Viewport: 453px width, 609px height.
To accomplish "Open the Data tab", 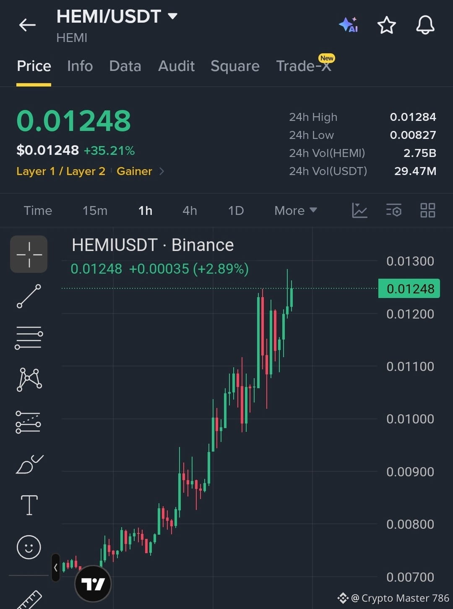I will click(125, 66).
